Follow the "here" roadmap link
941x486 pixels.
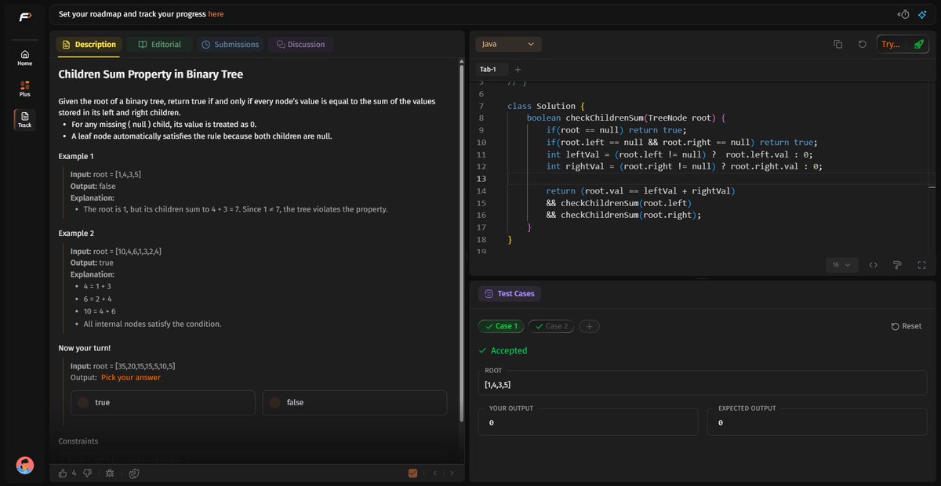pyautogui.click(x=216, y=14)
